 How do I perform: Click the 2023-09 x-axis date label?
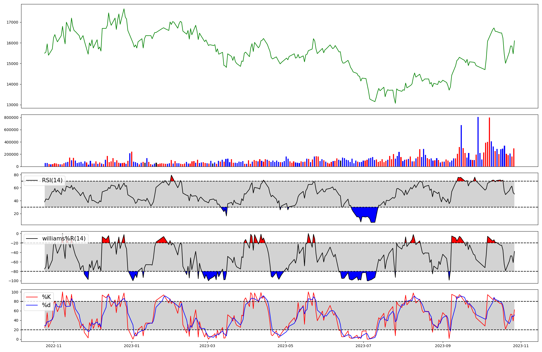tap(443, 346)
